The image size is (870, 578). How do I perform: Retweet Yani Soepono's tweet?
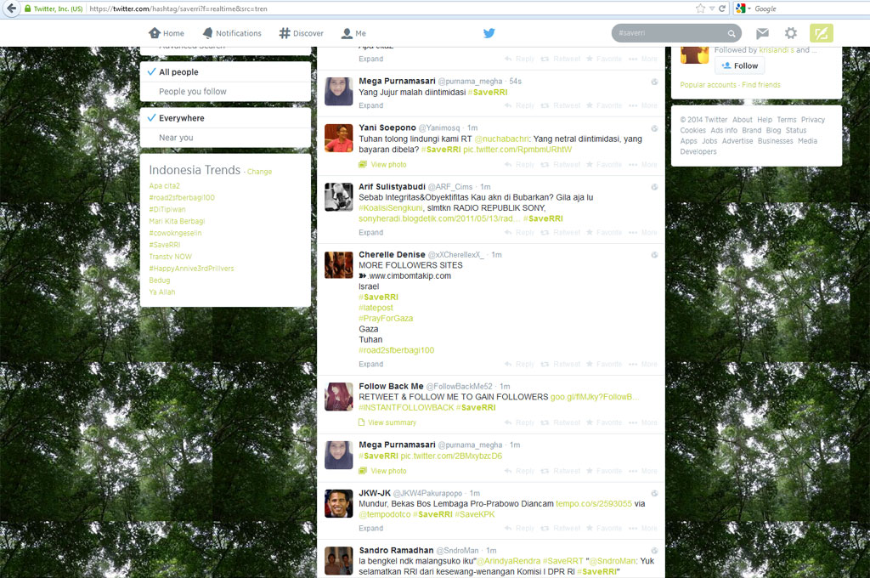[x=561, y=165]
